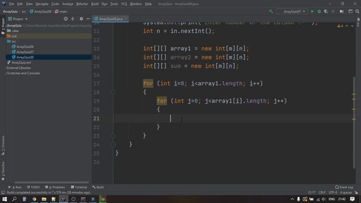Click warning inspections indicator in editor corner

pyautogui.click(x=340, y=26)
